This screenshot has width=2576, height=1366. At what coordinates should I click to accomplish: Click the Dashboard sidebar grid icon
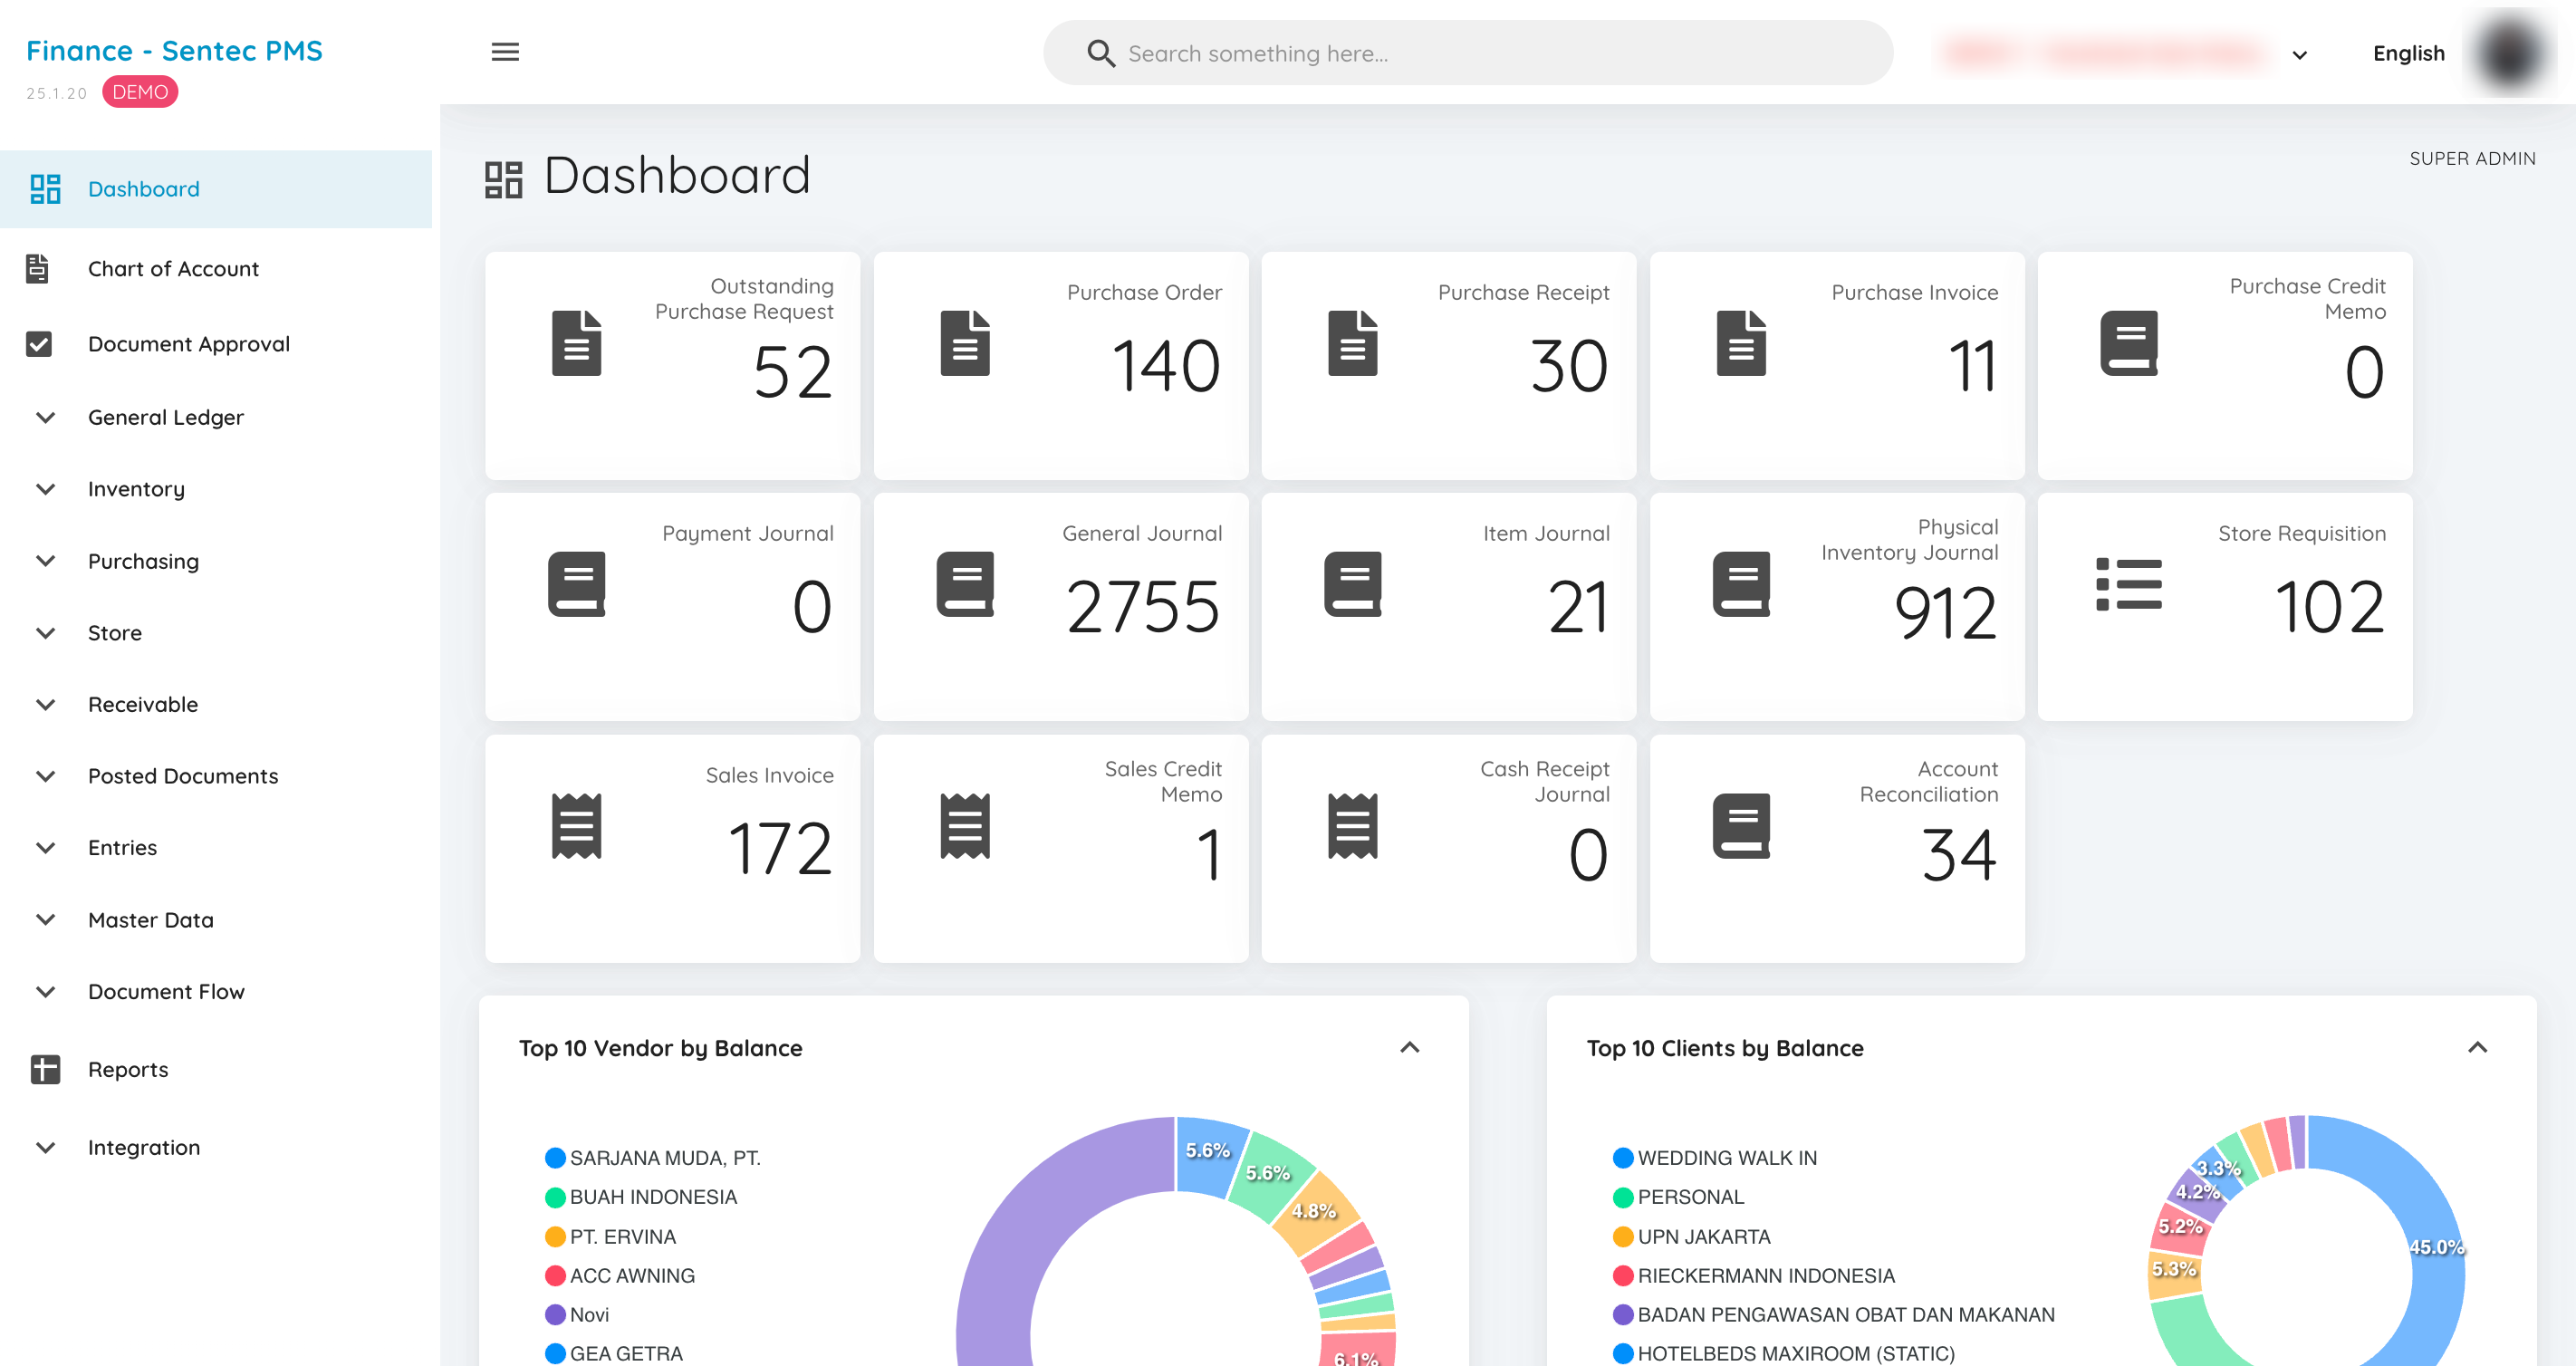click(45, 189)
